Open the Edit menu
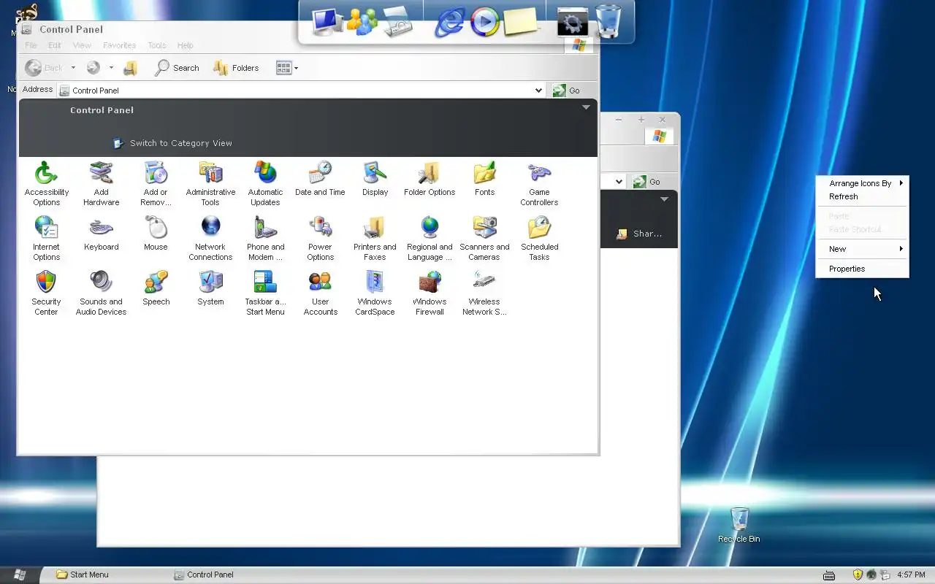Image resolution: width=935 pixels, height=584 pixels. pyautogui.click(x=55, y=45)
